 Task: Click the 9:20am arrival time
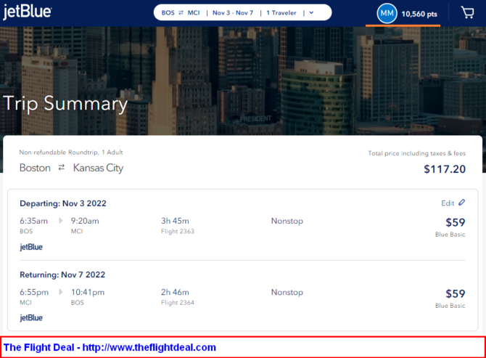point(85,221)
